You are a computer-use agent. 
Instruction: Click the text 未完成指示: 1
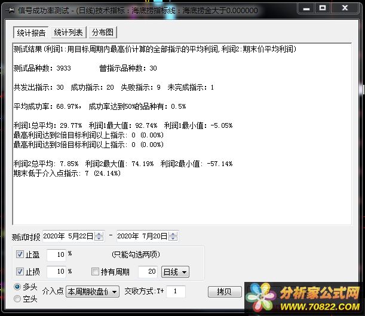[191, 87]
